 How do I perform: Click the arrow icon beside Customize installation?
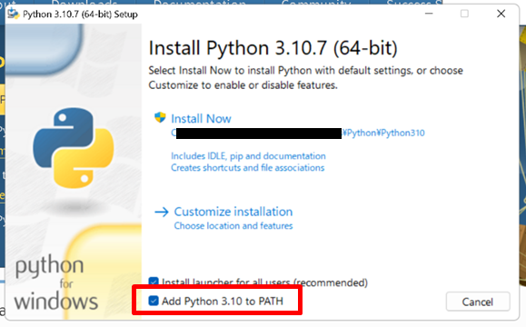click(162, 212)
